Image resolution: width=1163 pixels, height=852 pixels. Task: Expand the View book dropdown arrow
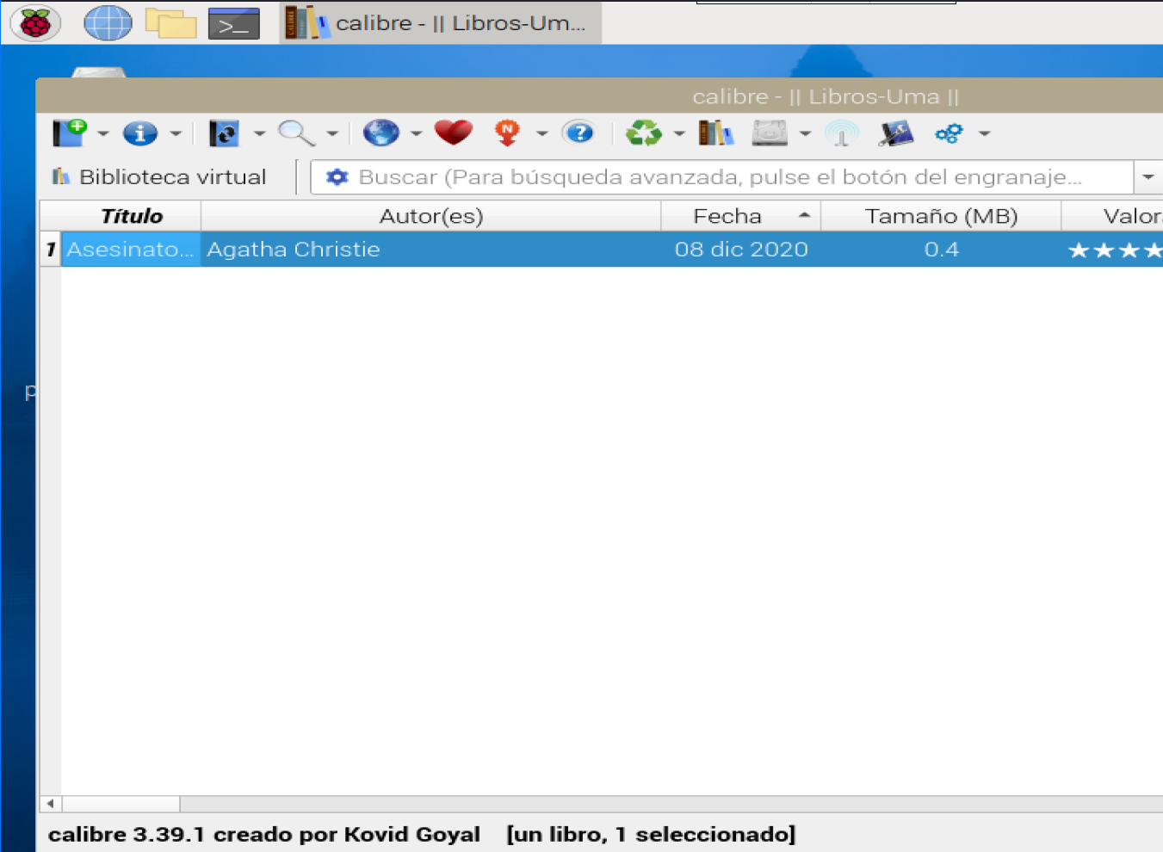click(332, 133)
